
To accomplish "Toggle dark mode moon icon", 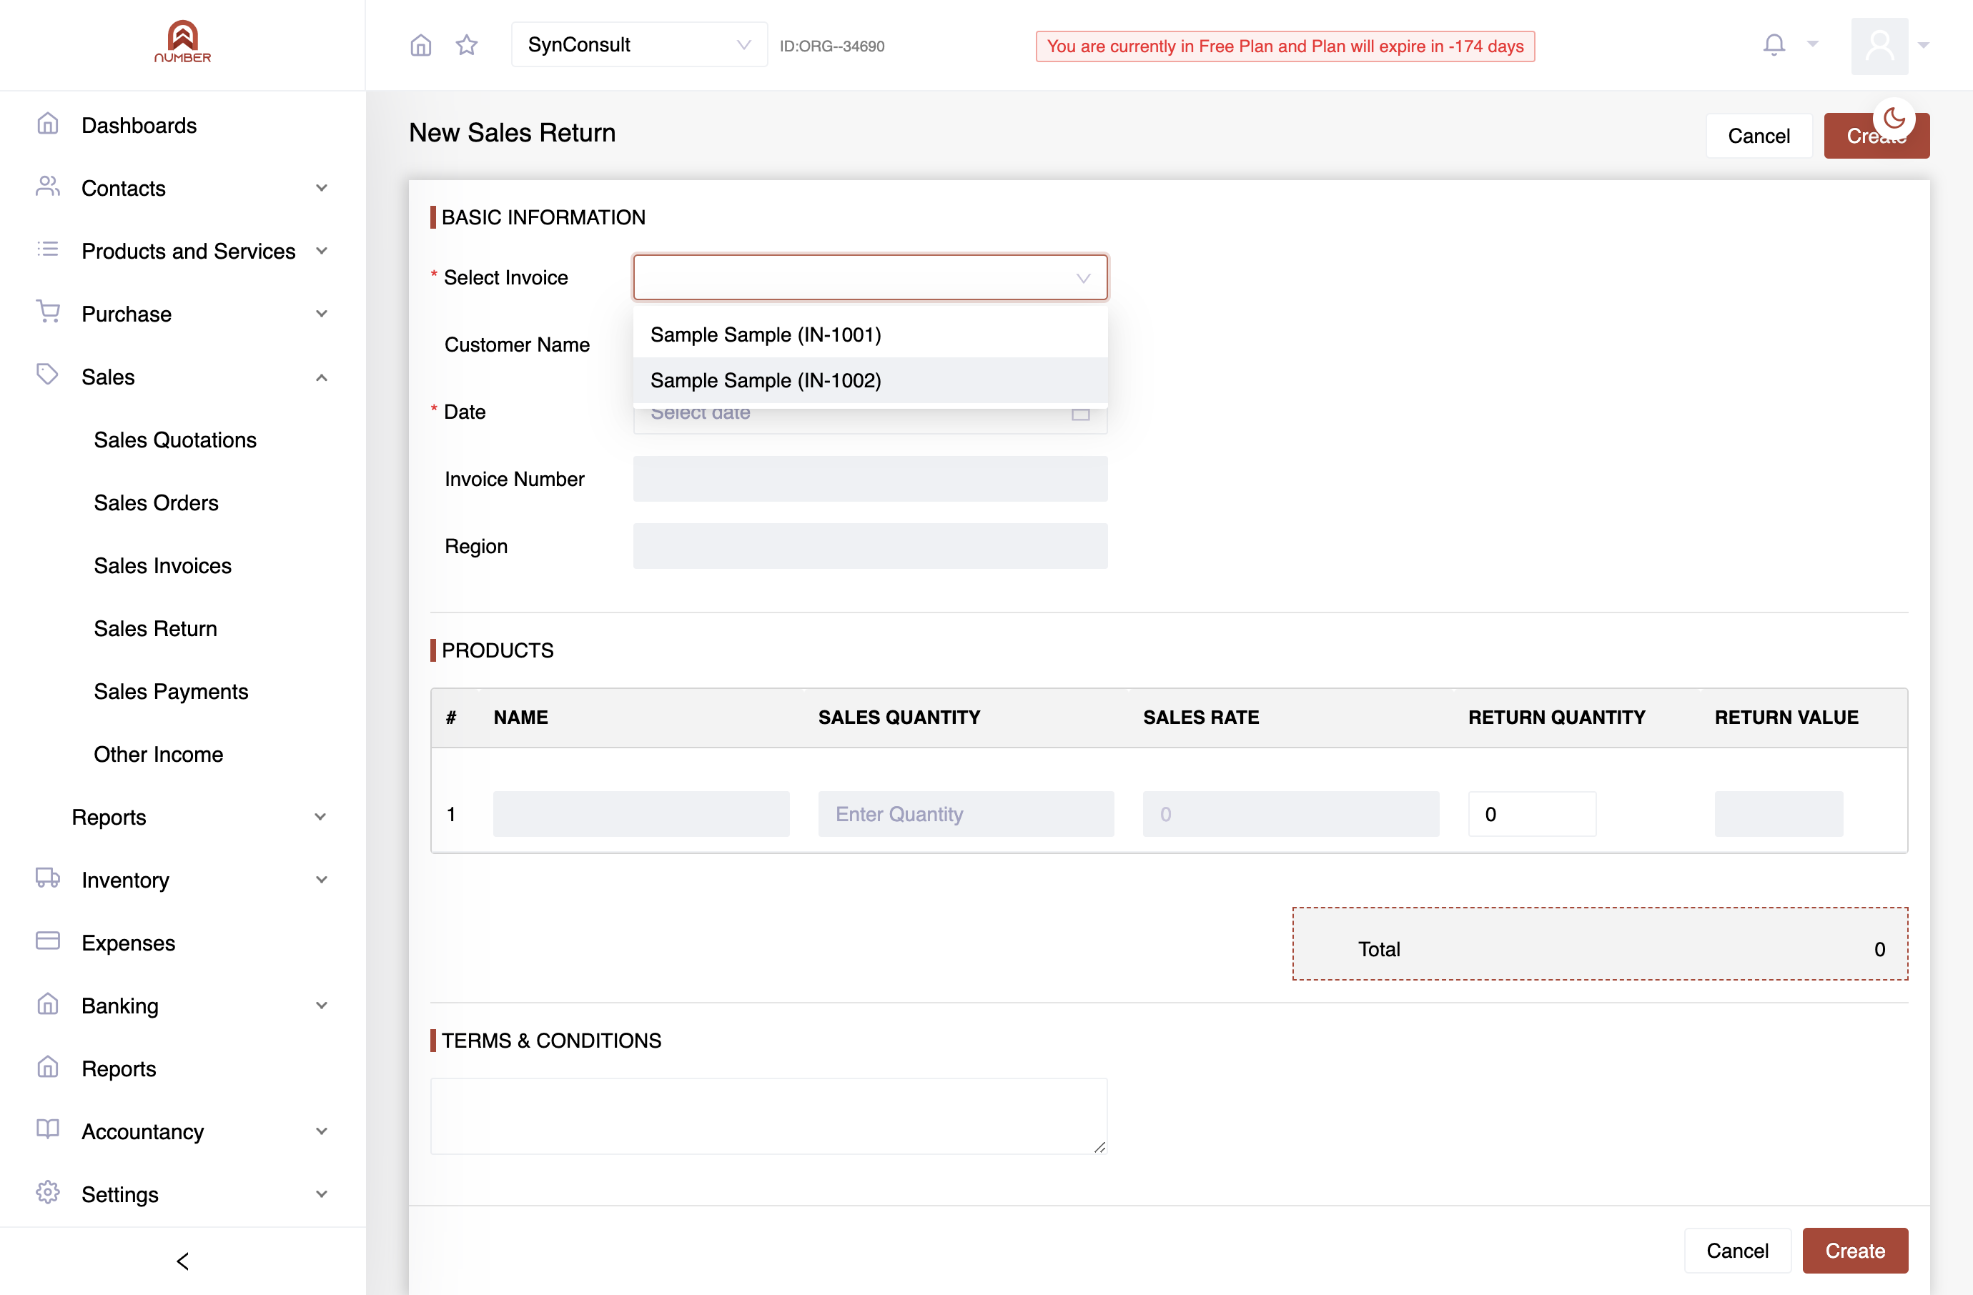I will [x=1894, y=118].
